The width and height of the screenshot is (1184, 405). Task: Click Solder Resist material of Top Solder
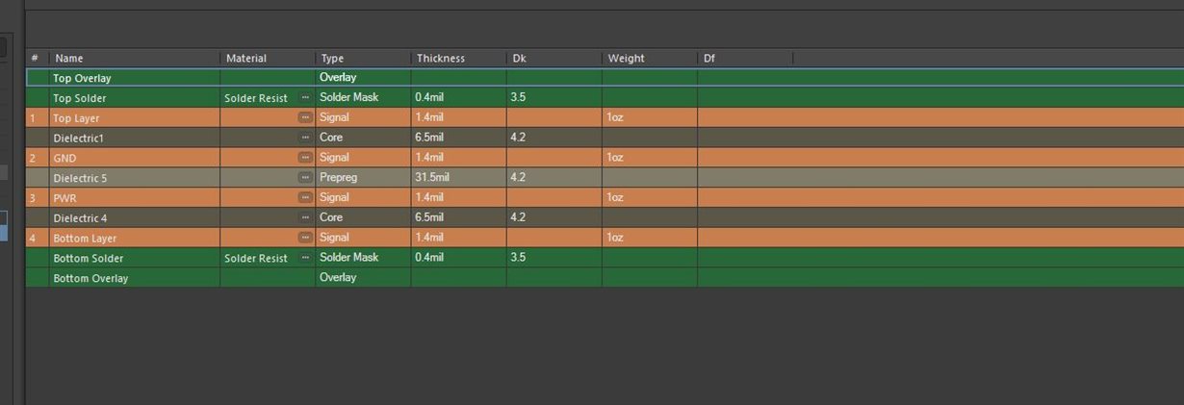point(256,98)
